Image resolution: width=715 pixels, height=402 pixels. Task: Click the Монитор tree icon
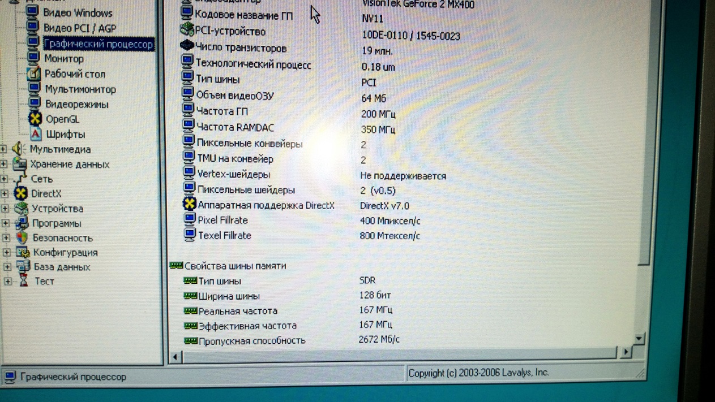[34, 58]
